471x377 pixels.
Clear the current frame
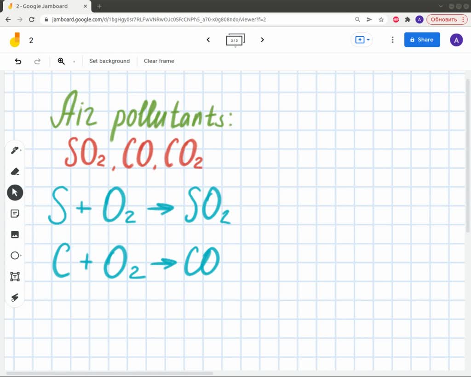(159, 61)
